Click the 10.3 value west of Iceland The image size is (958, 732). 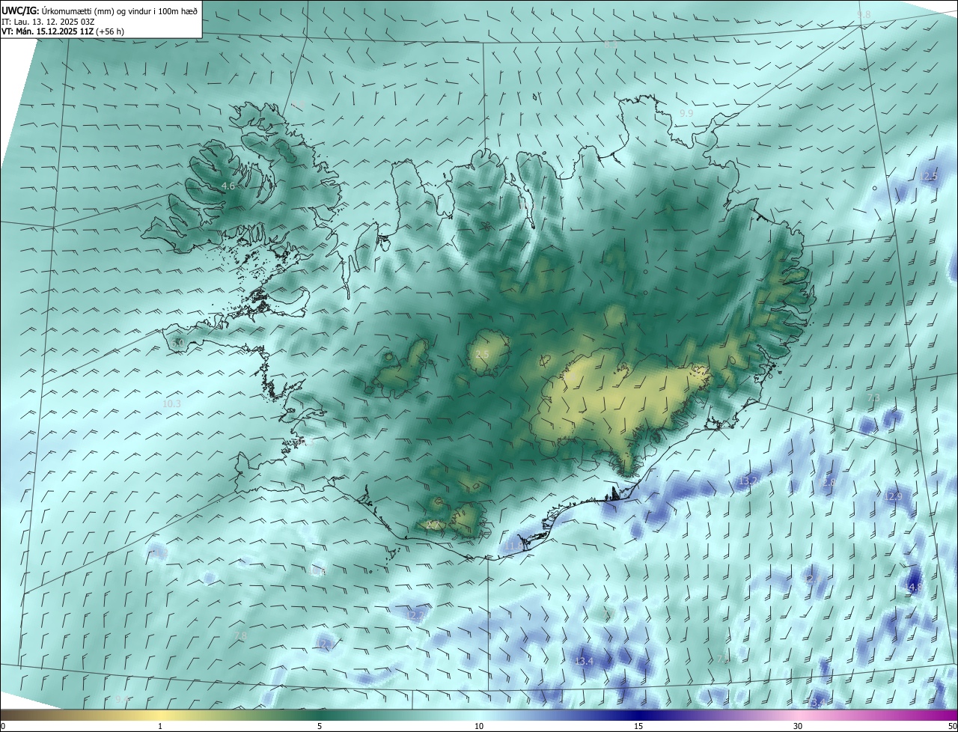[x=171, y=403]
